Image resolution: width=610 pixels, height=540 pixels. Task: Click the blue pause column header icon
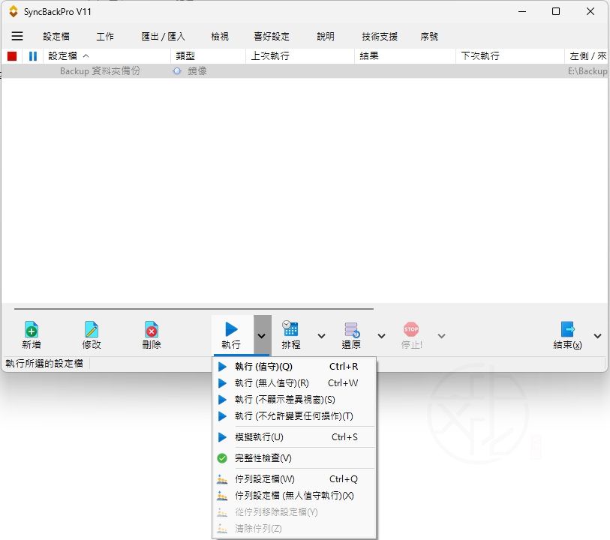tap(33, 56)
